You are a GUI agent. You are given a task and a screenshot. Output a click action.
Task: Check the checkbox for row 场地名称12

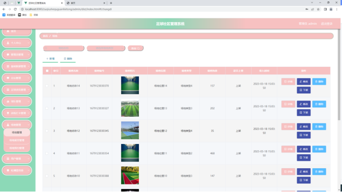pyautogui.click(x=47, y=131)
